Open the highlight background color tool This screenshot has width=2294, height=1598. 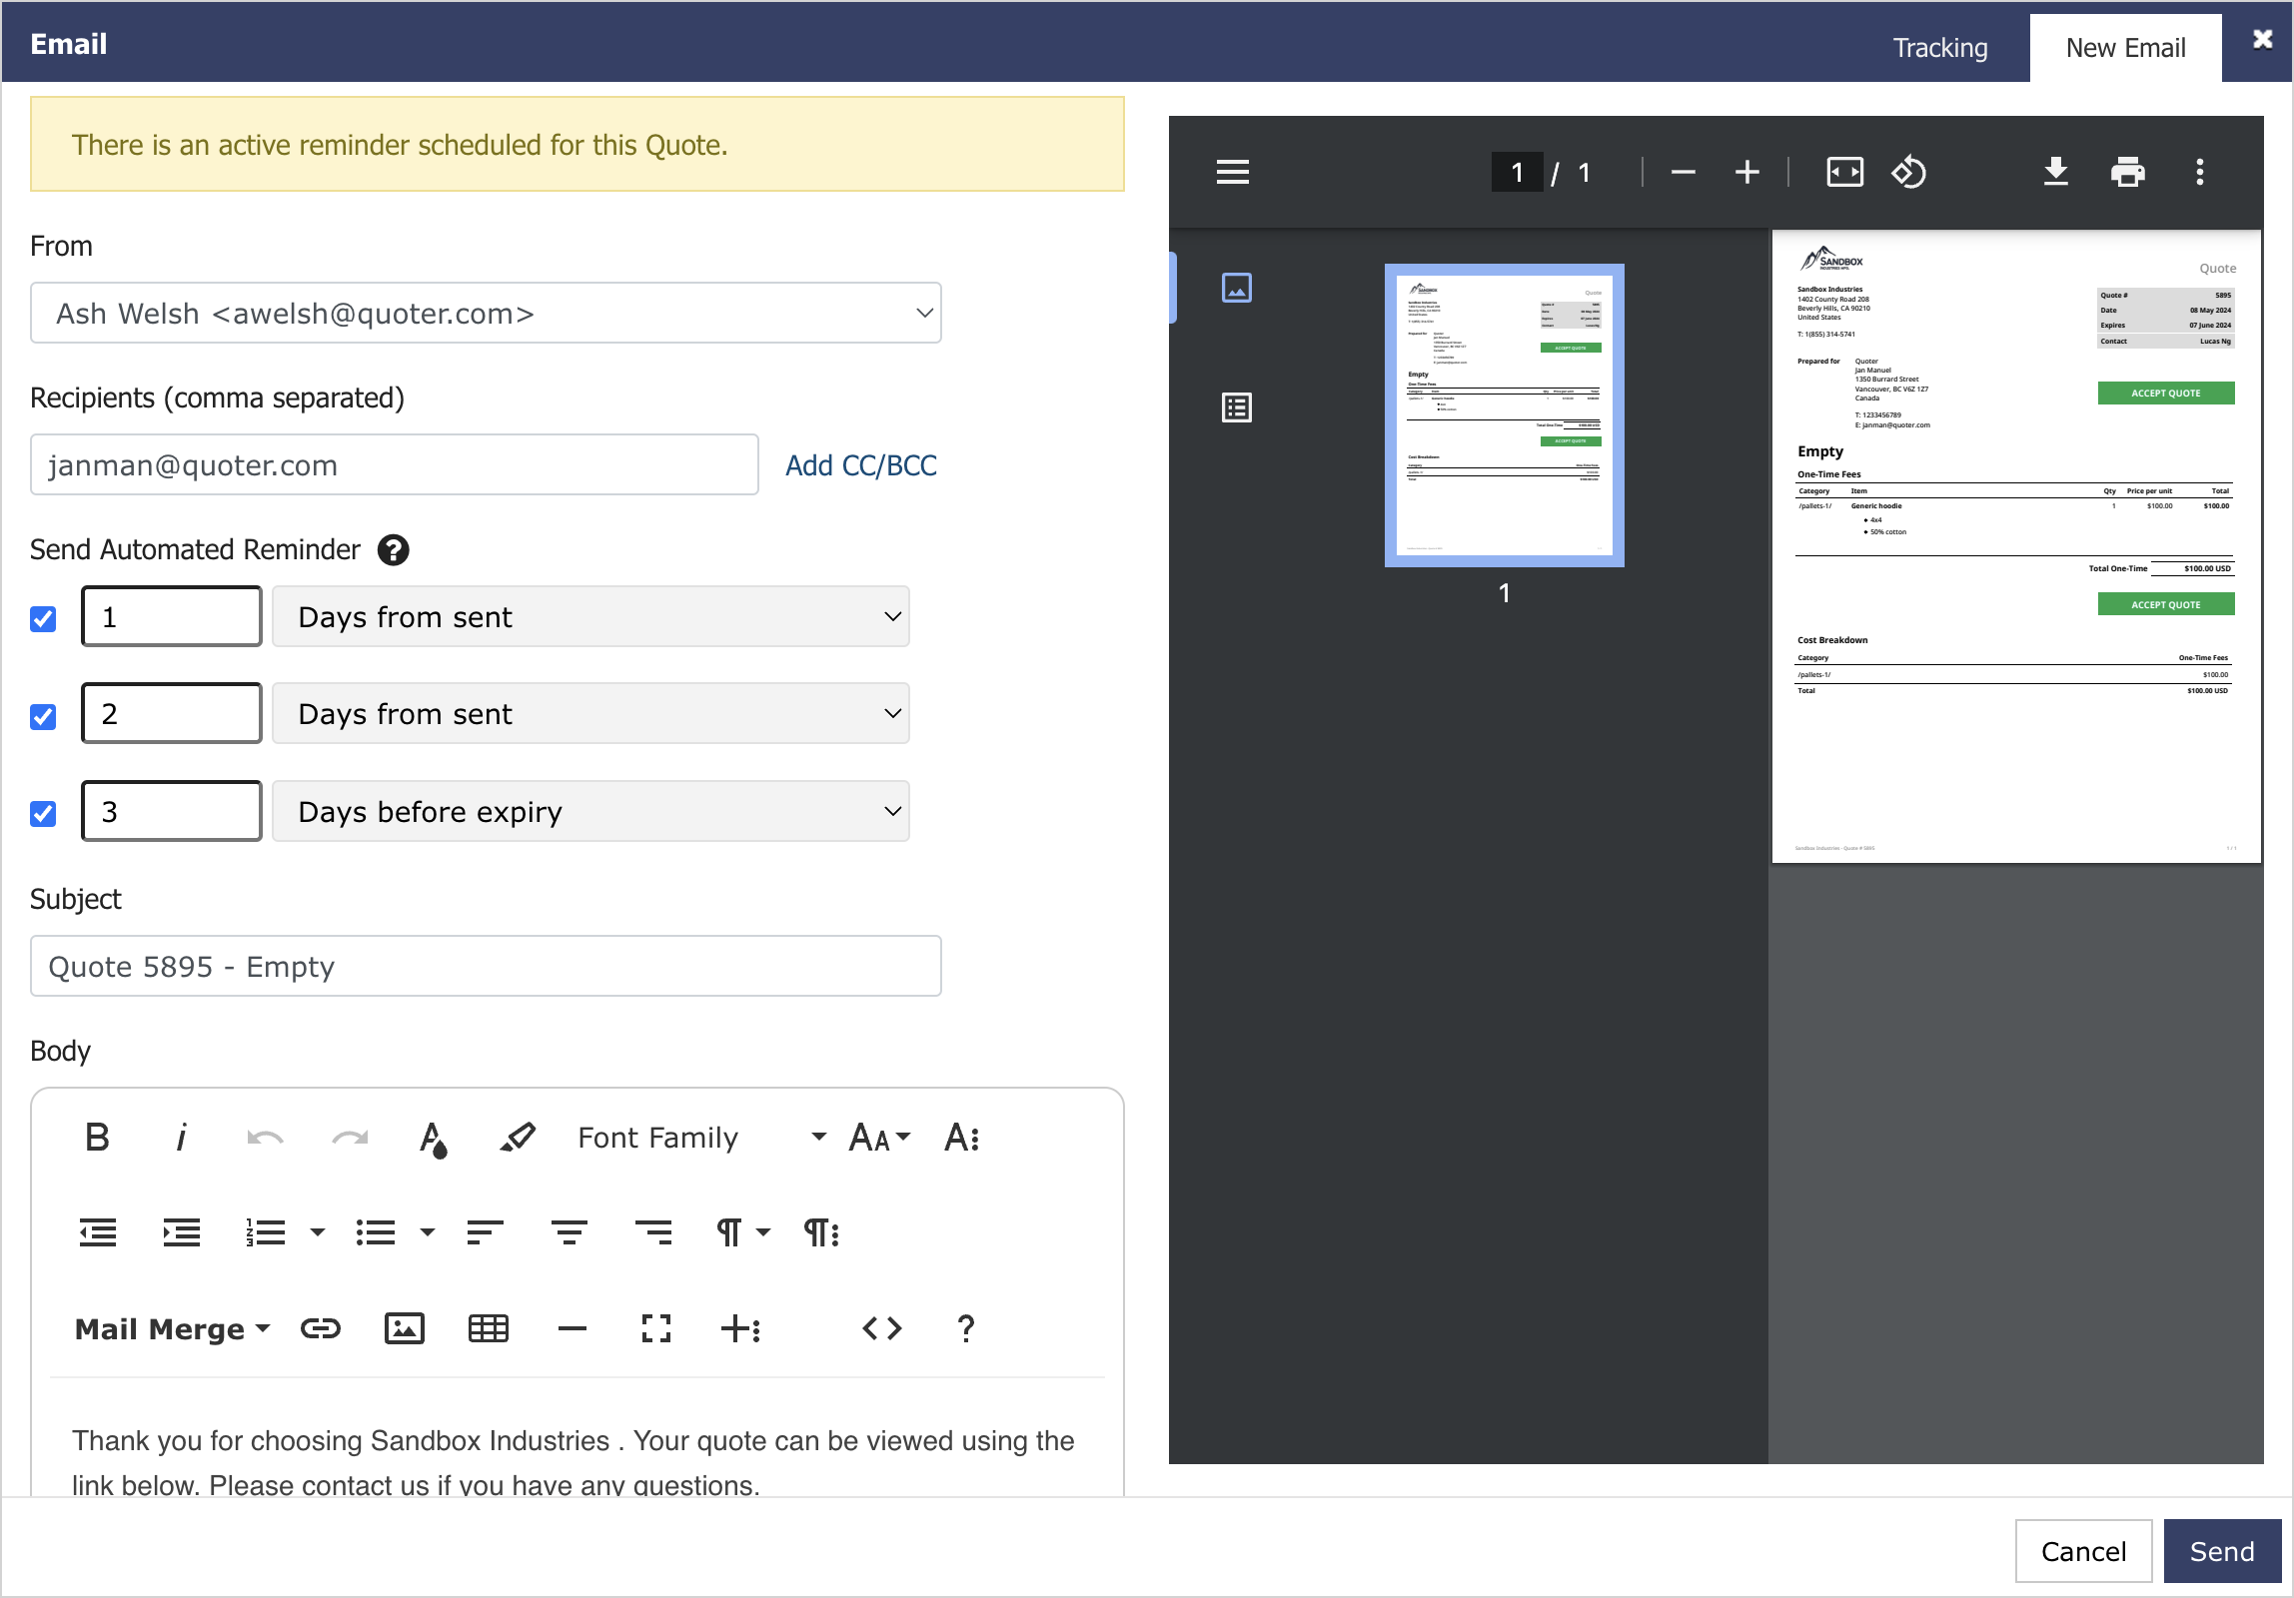(x=517, y=1137)
